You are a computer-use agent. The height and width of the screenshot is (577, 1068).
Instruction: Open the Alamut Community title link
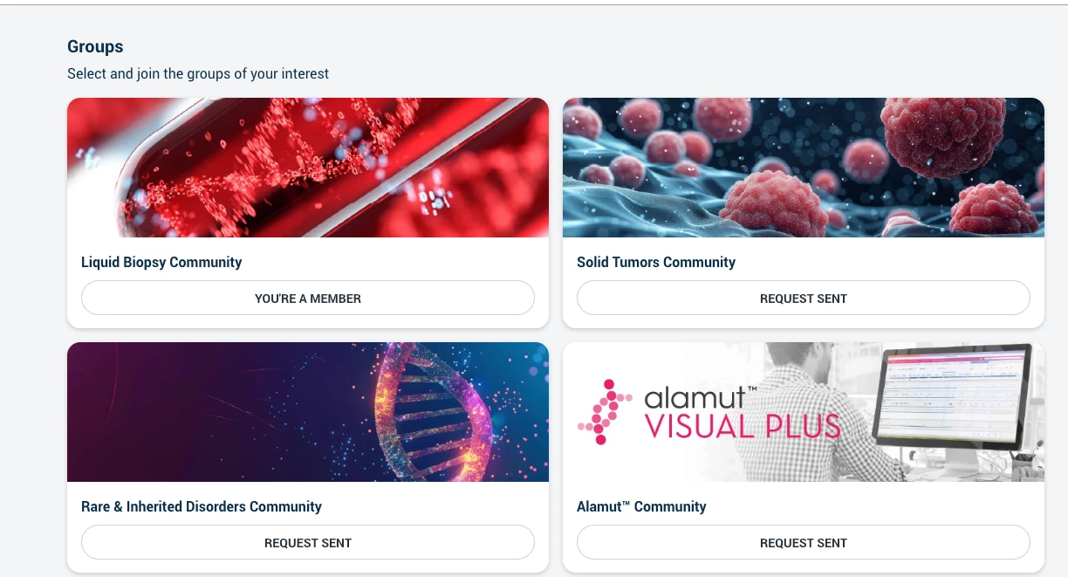tap(641, 506)
